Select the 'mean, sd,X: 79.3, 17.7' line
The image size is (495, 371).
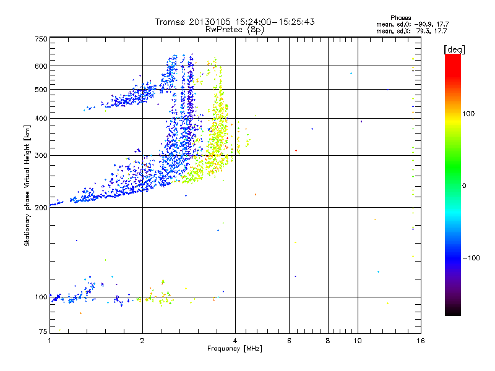(411, 31)
